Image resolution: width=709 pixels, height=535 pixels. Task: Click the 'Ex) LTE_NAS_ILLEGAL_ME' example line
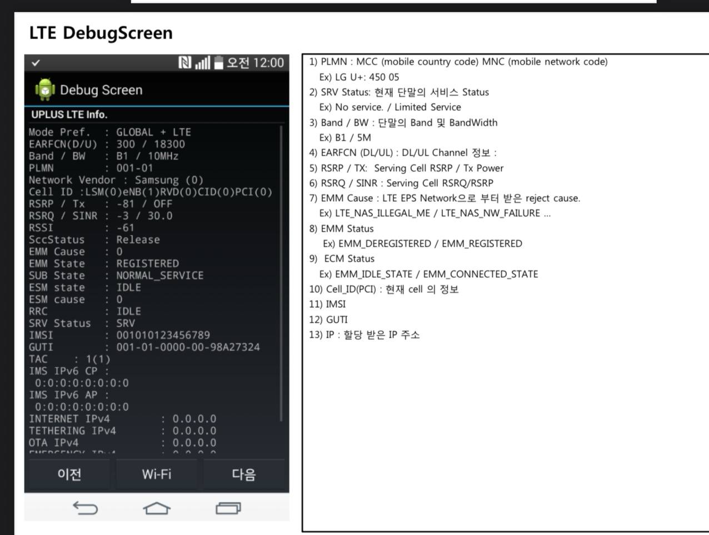click(435, 213)
